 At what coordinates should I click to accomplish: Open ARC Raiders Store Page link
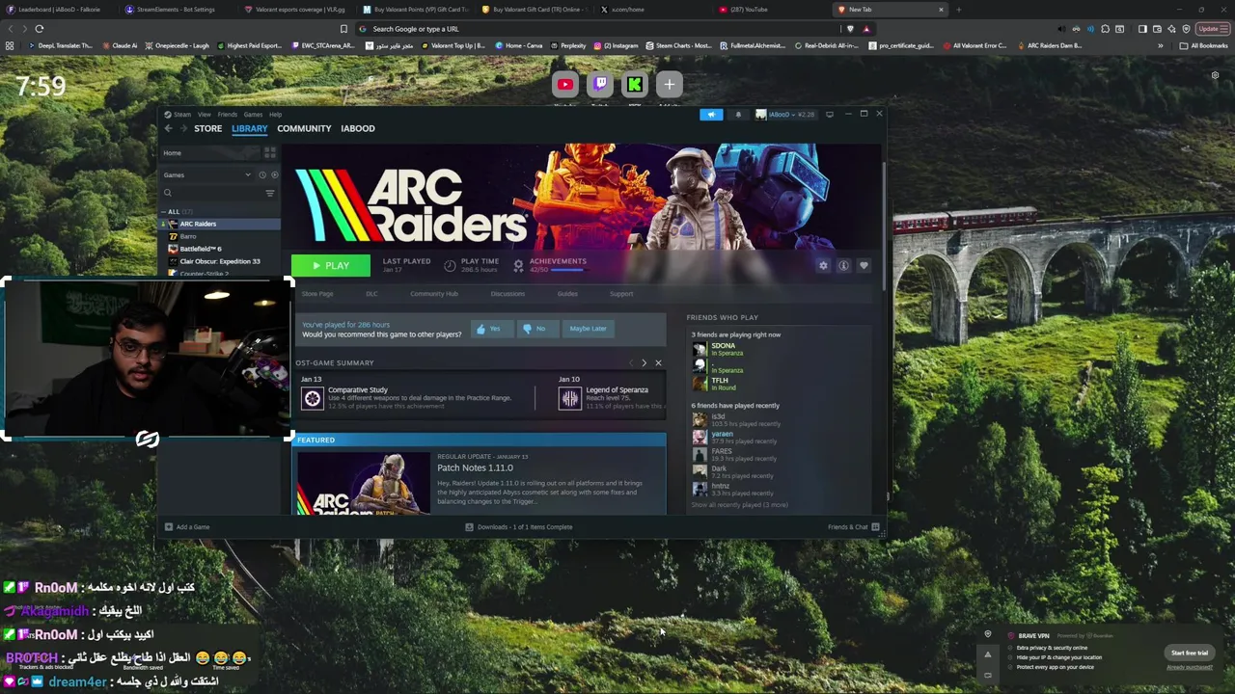click(317, 294)
